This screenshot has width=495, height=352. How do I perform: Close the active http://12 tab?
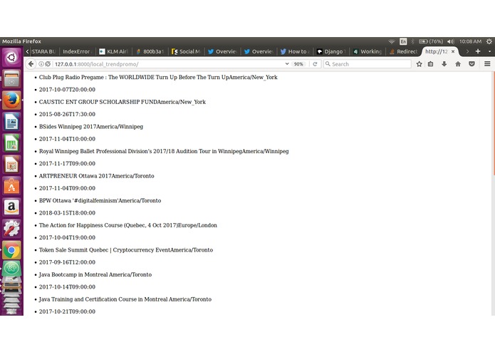click(x=453, y=51)
